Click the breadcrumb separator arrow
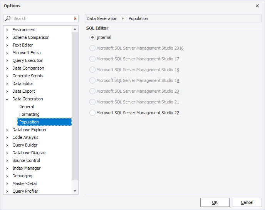 (x=123, y=18)
